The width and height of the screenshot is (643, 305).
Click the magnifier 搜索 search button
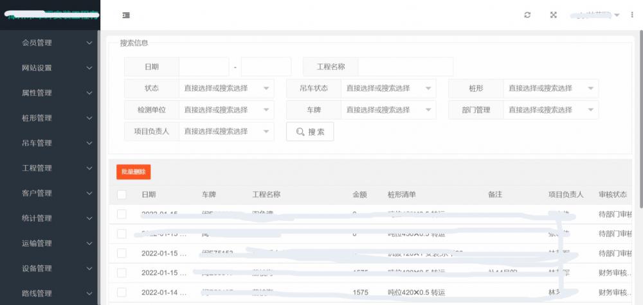tap(310, 132)
